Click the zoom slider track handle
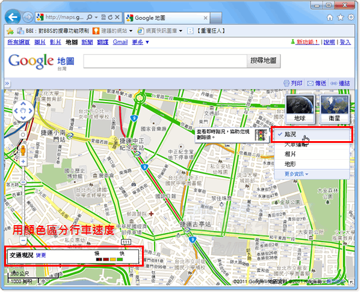Viewport: 361px width, 293px height. 23,183
